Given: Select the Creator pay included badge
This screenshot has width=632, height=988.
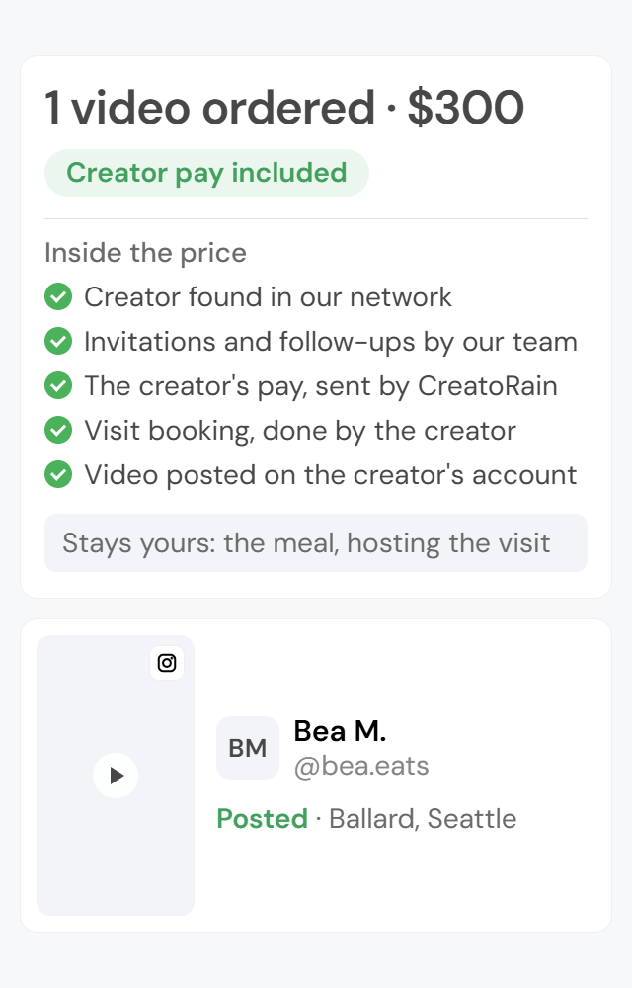Looking at the screenshot, I should point(206,173).
